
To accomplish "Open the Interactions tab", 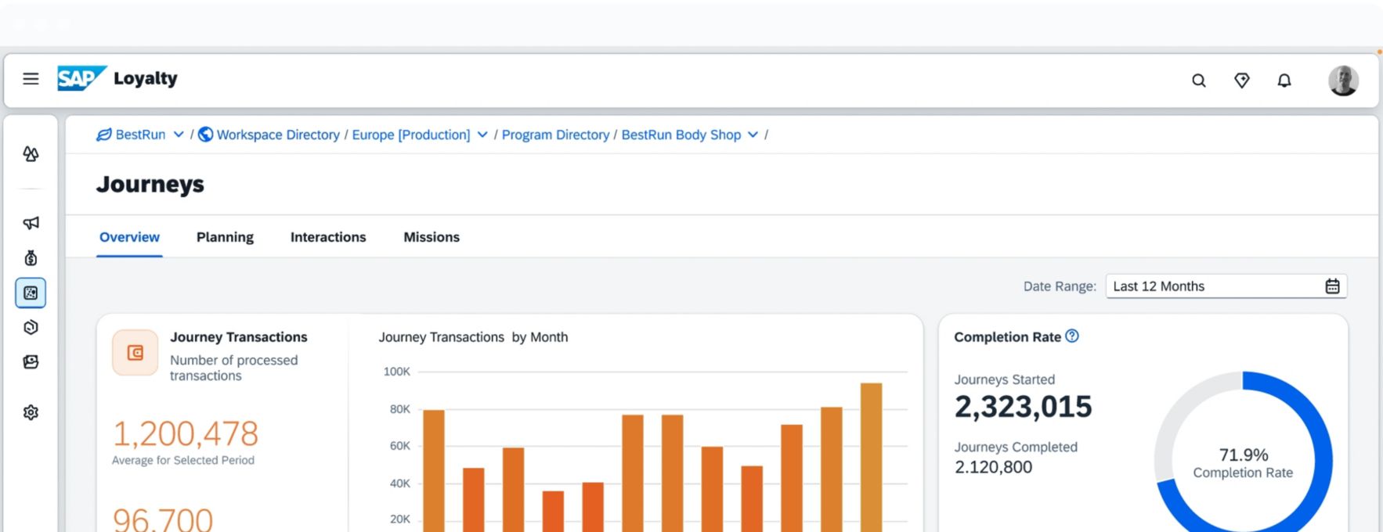I will (x=327, y=237).
